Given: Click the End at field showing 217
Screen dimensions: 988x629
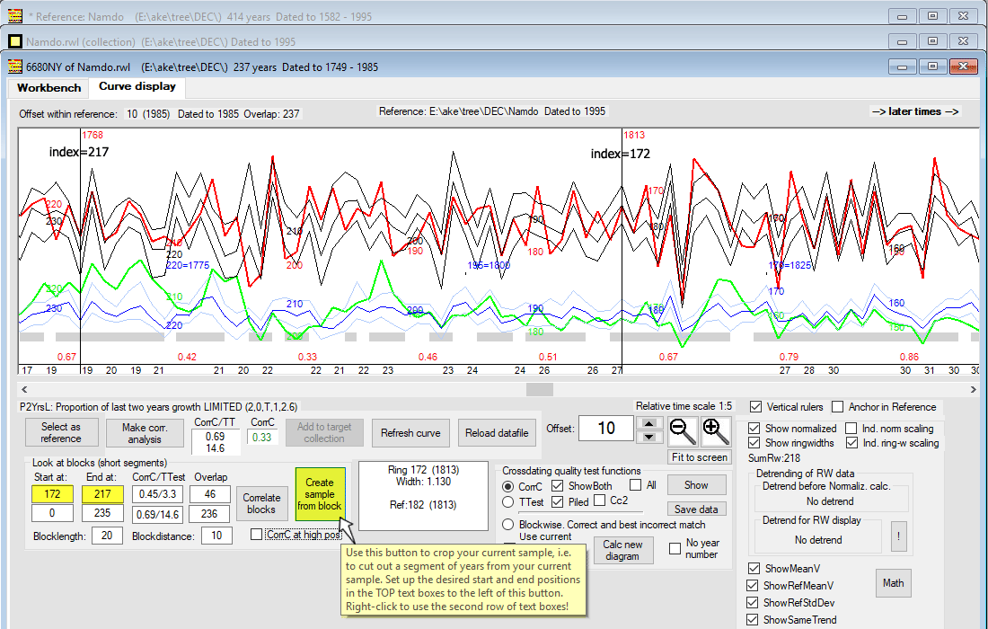Looking at the screenshot, I should (x=102, y=494).
